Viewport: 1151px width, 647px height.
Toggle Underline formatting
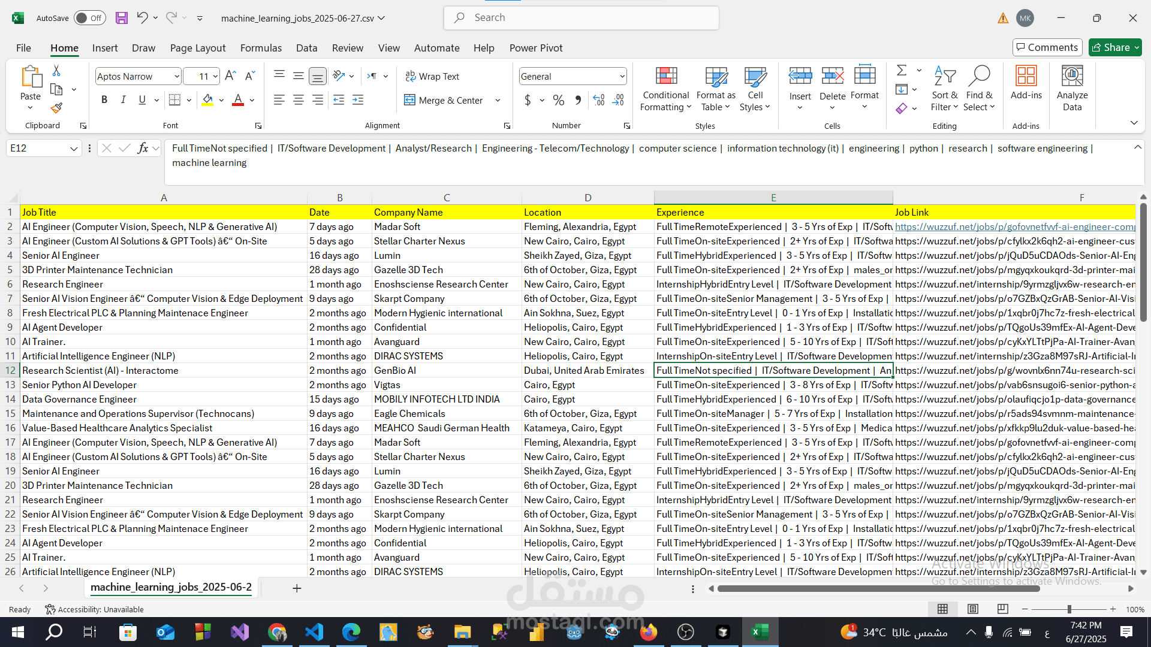[142, 100]
